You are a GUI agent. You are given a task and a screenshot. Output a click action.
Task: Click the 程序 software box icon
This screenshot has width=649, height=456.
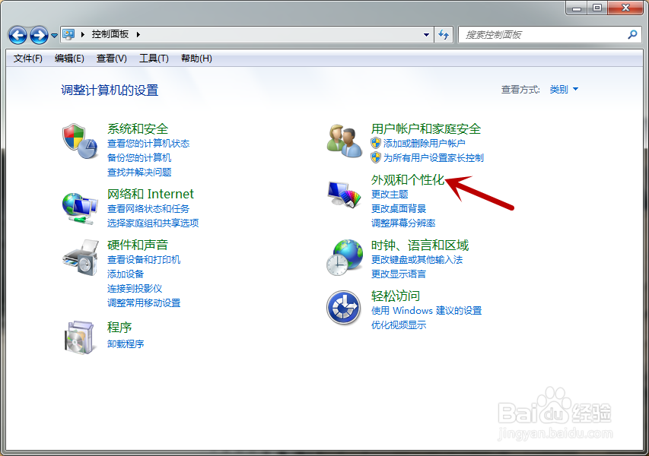pos(79,337)
